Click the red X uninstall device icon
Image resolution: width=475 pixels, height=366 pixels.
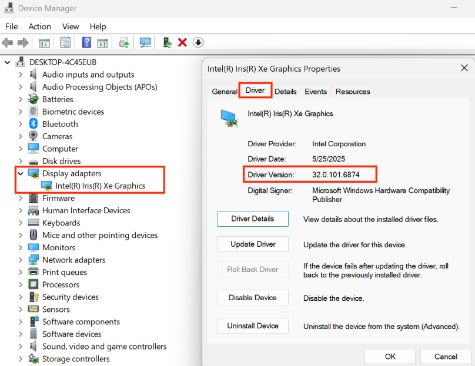pos(182,43)
